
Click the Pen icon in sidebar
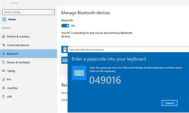tap(3, 80)
